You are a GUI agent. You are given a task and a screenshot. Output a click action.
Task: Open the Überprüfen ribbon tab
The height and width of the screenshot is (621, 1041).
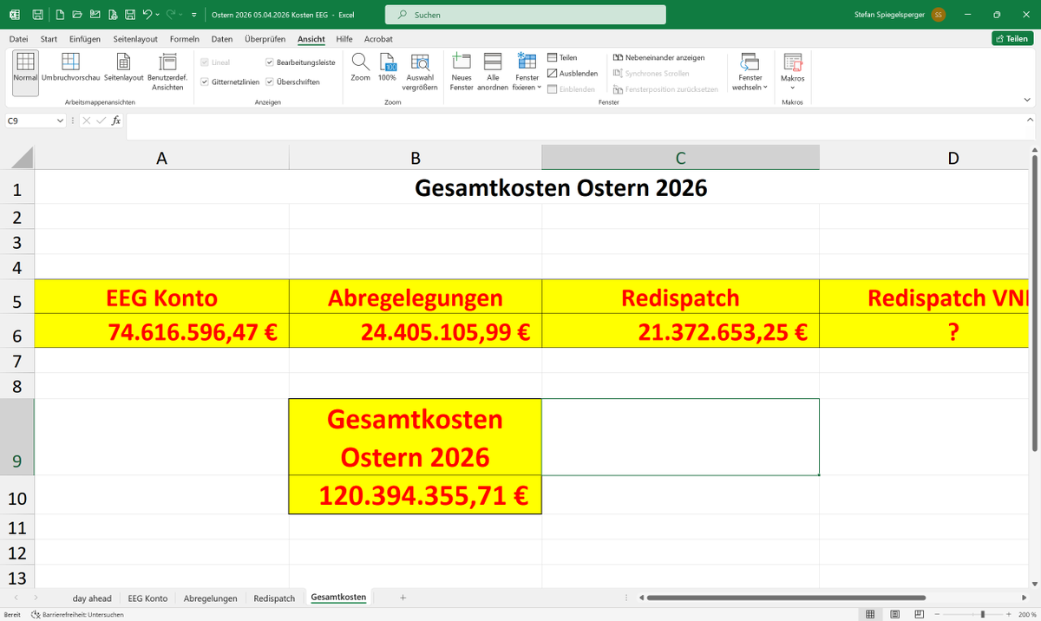point(265,39)
